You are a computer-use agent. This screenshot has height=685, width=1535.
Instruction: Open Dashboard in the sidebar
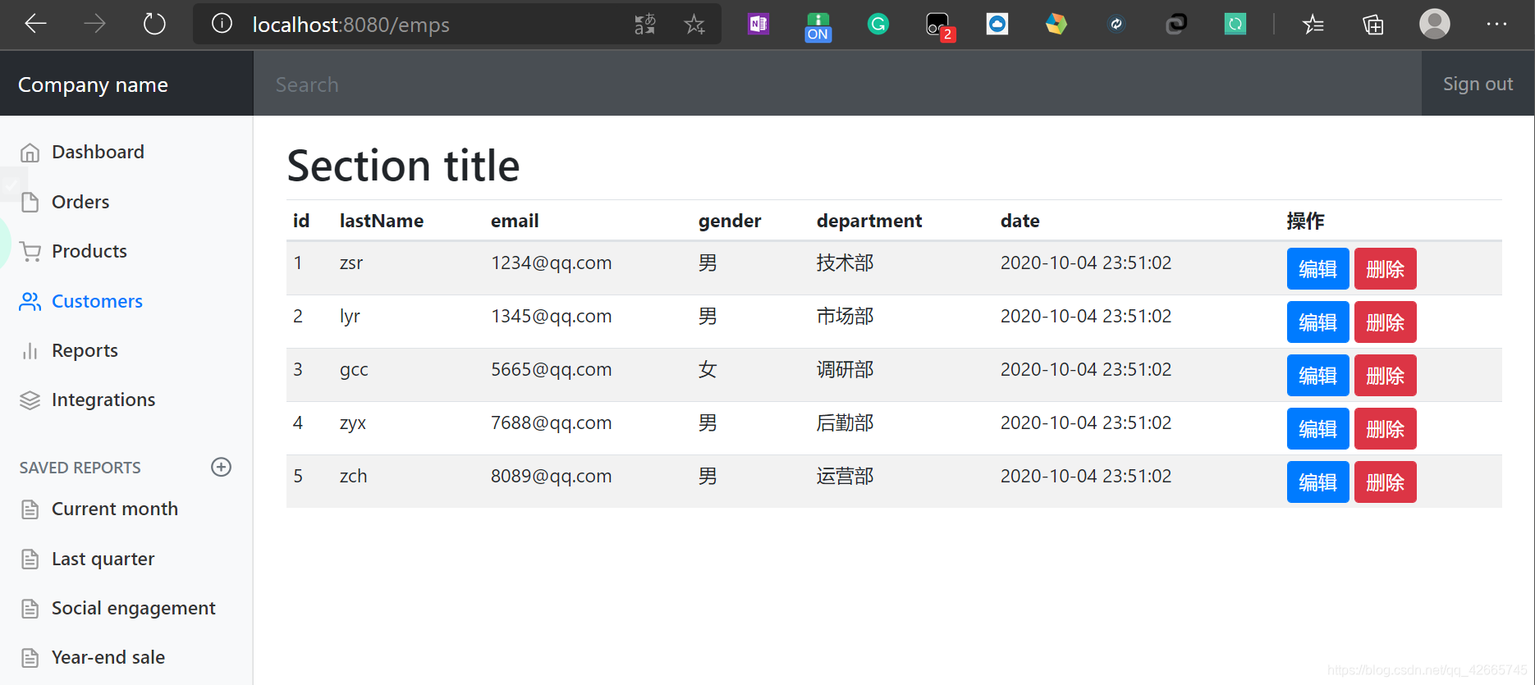tap(98, 152)
